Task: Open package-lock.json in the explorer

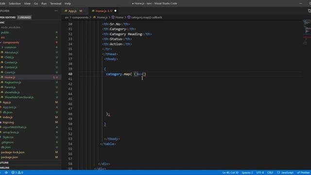Action: (x=13, y=152)
